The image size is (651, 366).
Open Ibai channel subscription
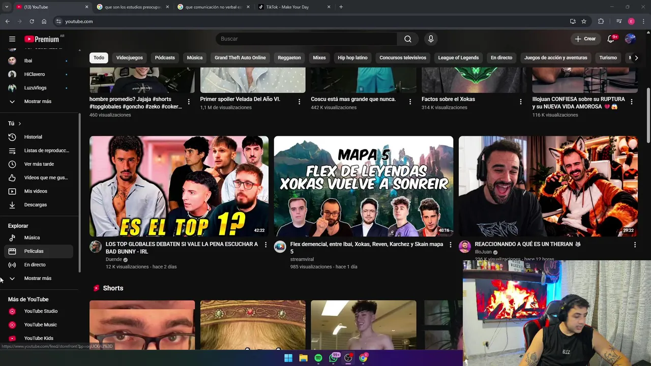click(39, 60)
